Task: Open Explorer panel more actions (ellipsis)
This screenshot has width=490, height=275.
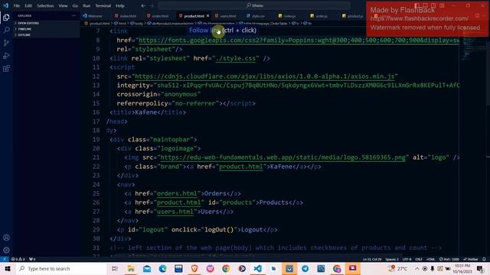Action: coord(73,15)
